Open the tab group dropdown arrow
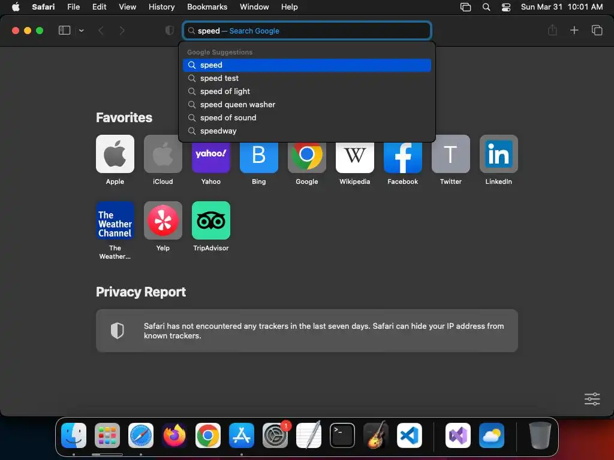 tap(81, 31)
